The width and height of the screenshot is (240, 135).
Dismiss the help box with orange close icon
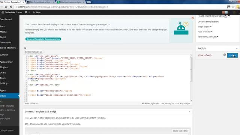pos(192,18)
